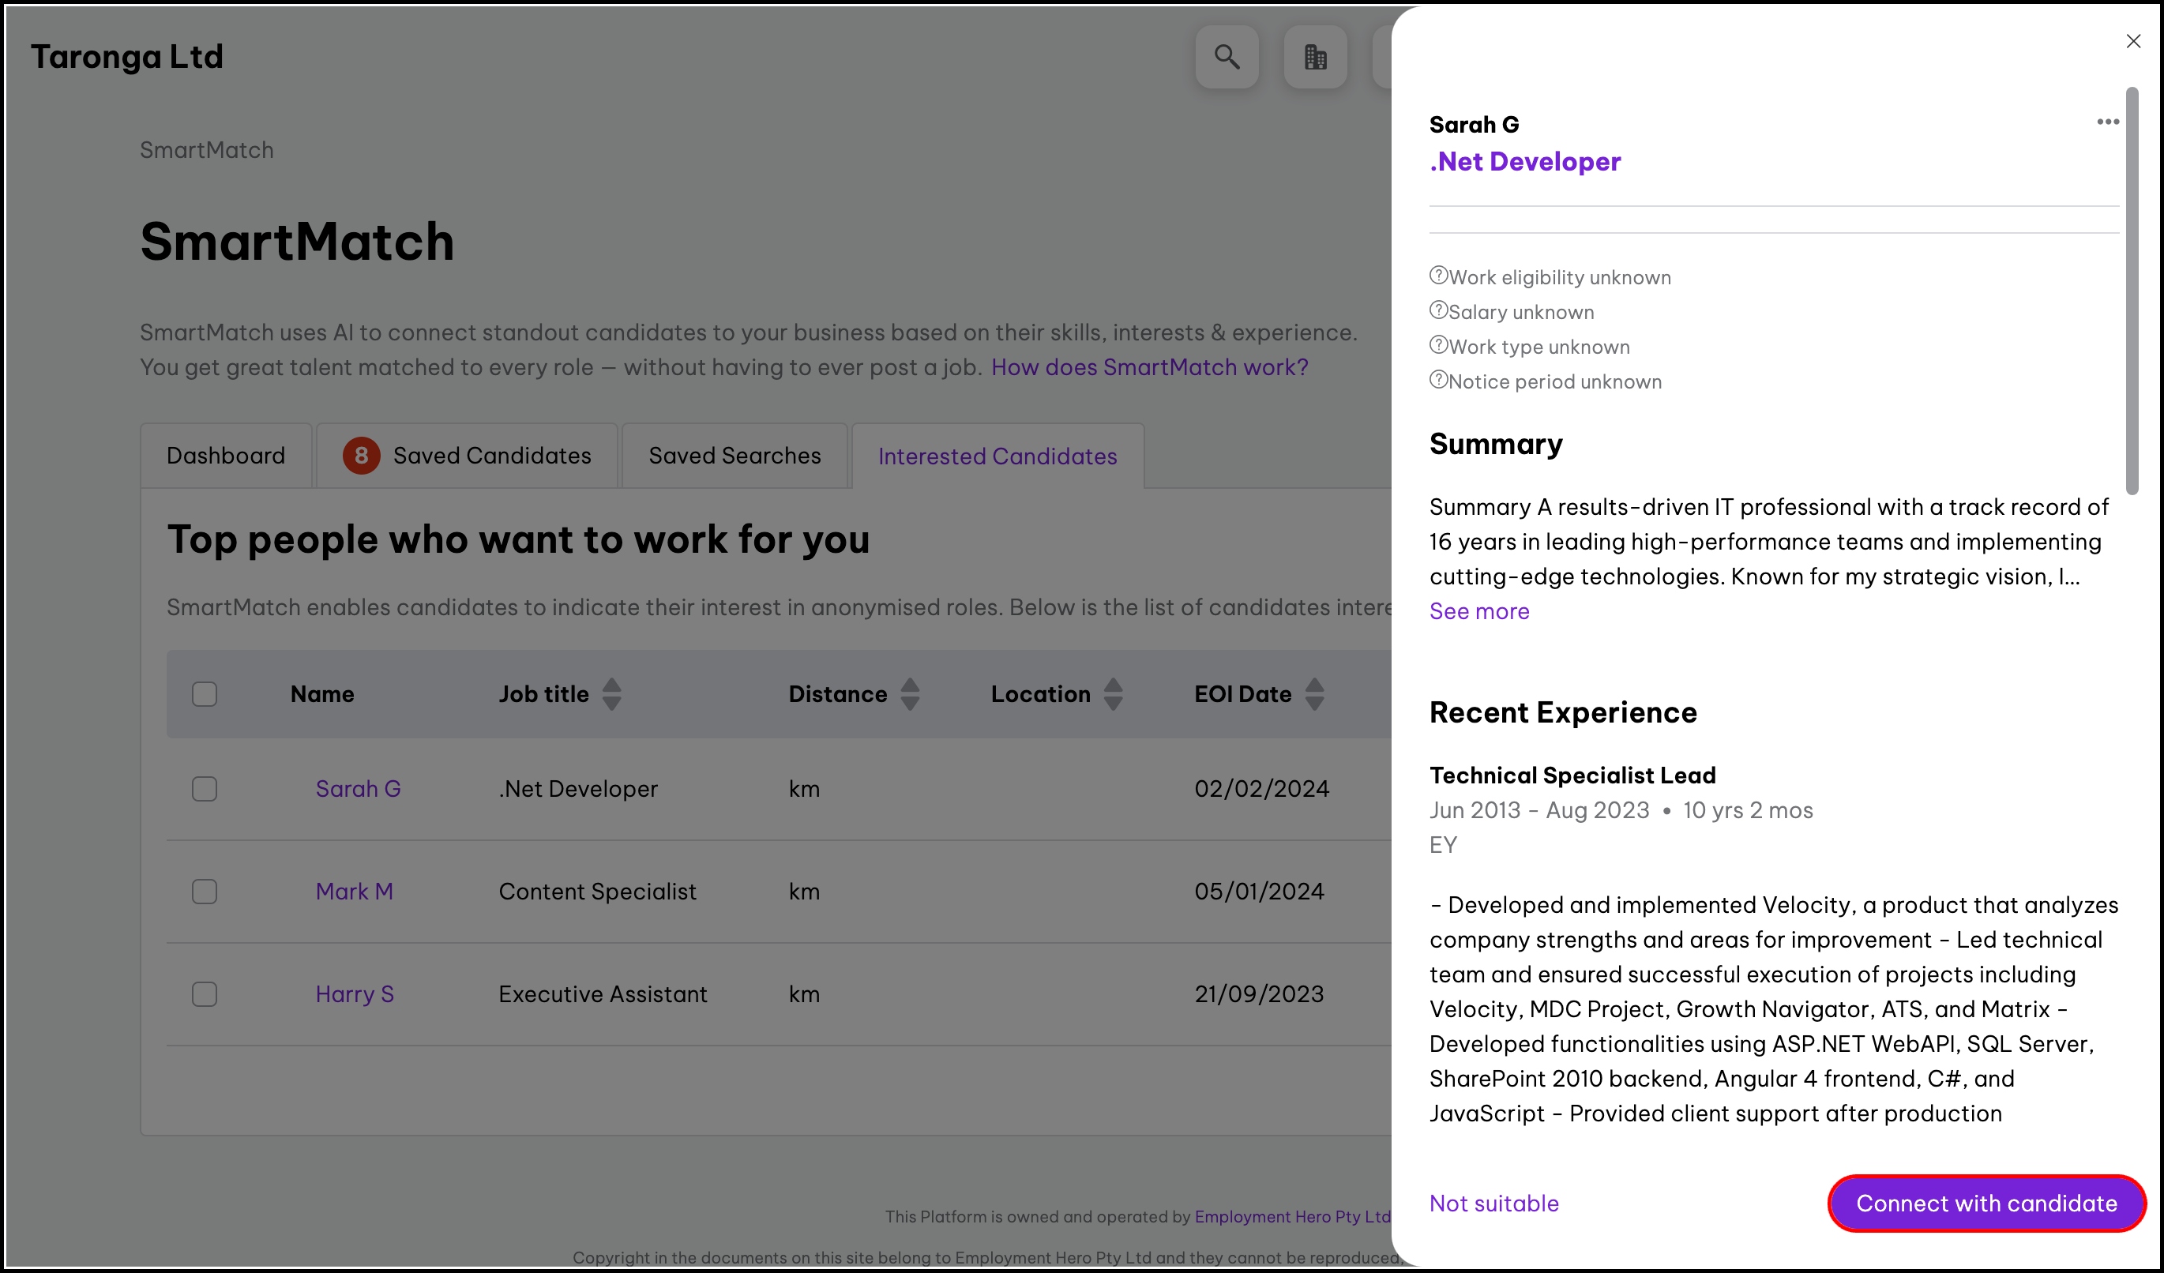Image resolution: width=2164 pixels, height=1273 pixels.
Task: Sort the table by Distance
Action: [909, 693]
